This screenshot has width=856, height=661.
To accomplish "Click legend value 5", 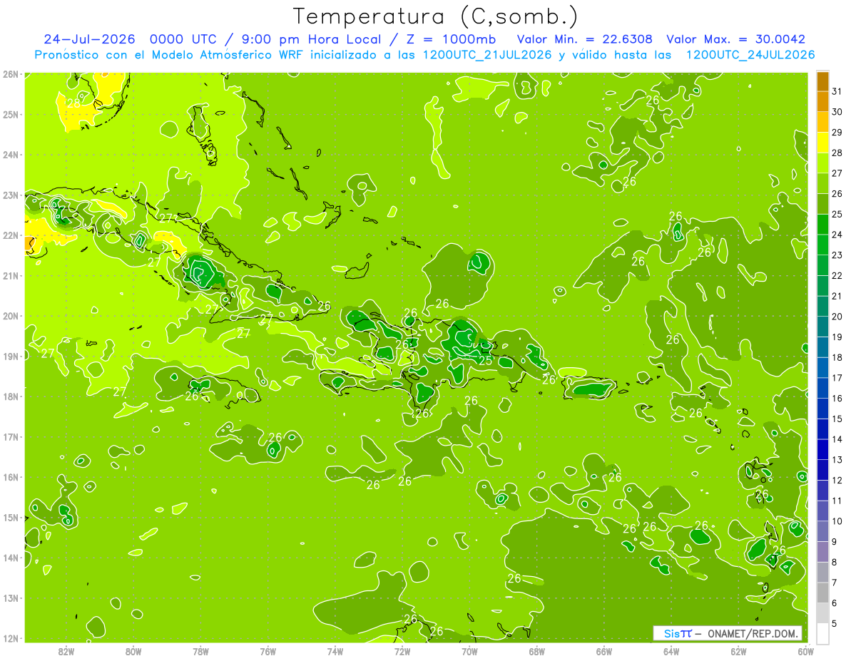I will (835, 623).
